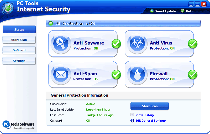Click the 'Less than 1 hour' update value
Viewport: 210px width, 134px height.
[98, 110]
